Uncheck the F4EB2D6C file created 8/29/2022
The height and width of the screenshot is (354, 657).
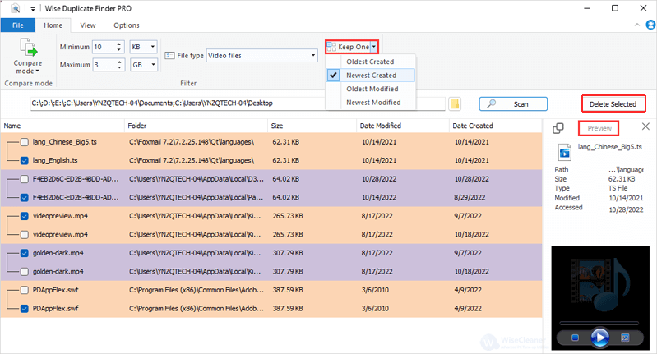25,197
